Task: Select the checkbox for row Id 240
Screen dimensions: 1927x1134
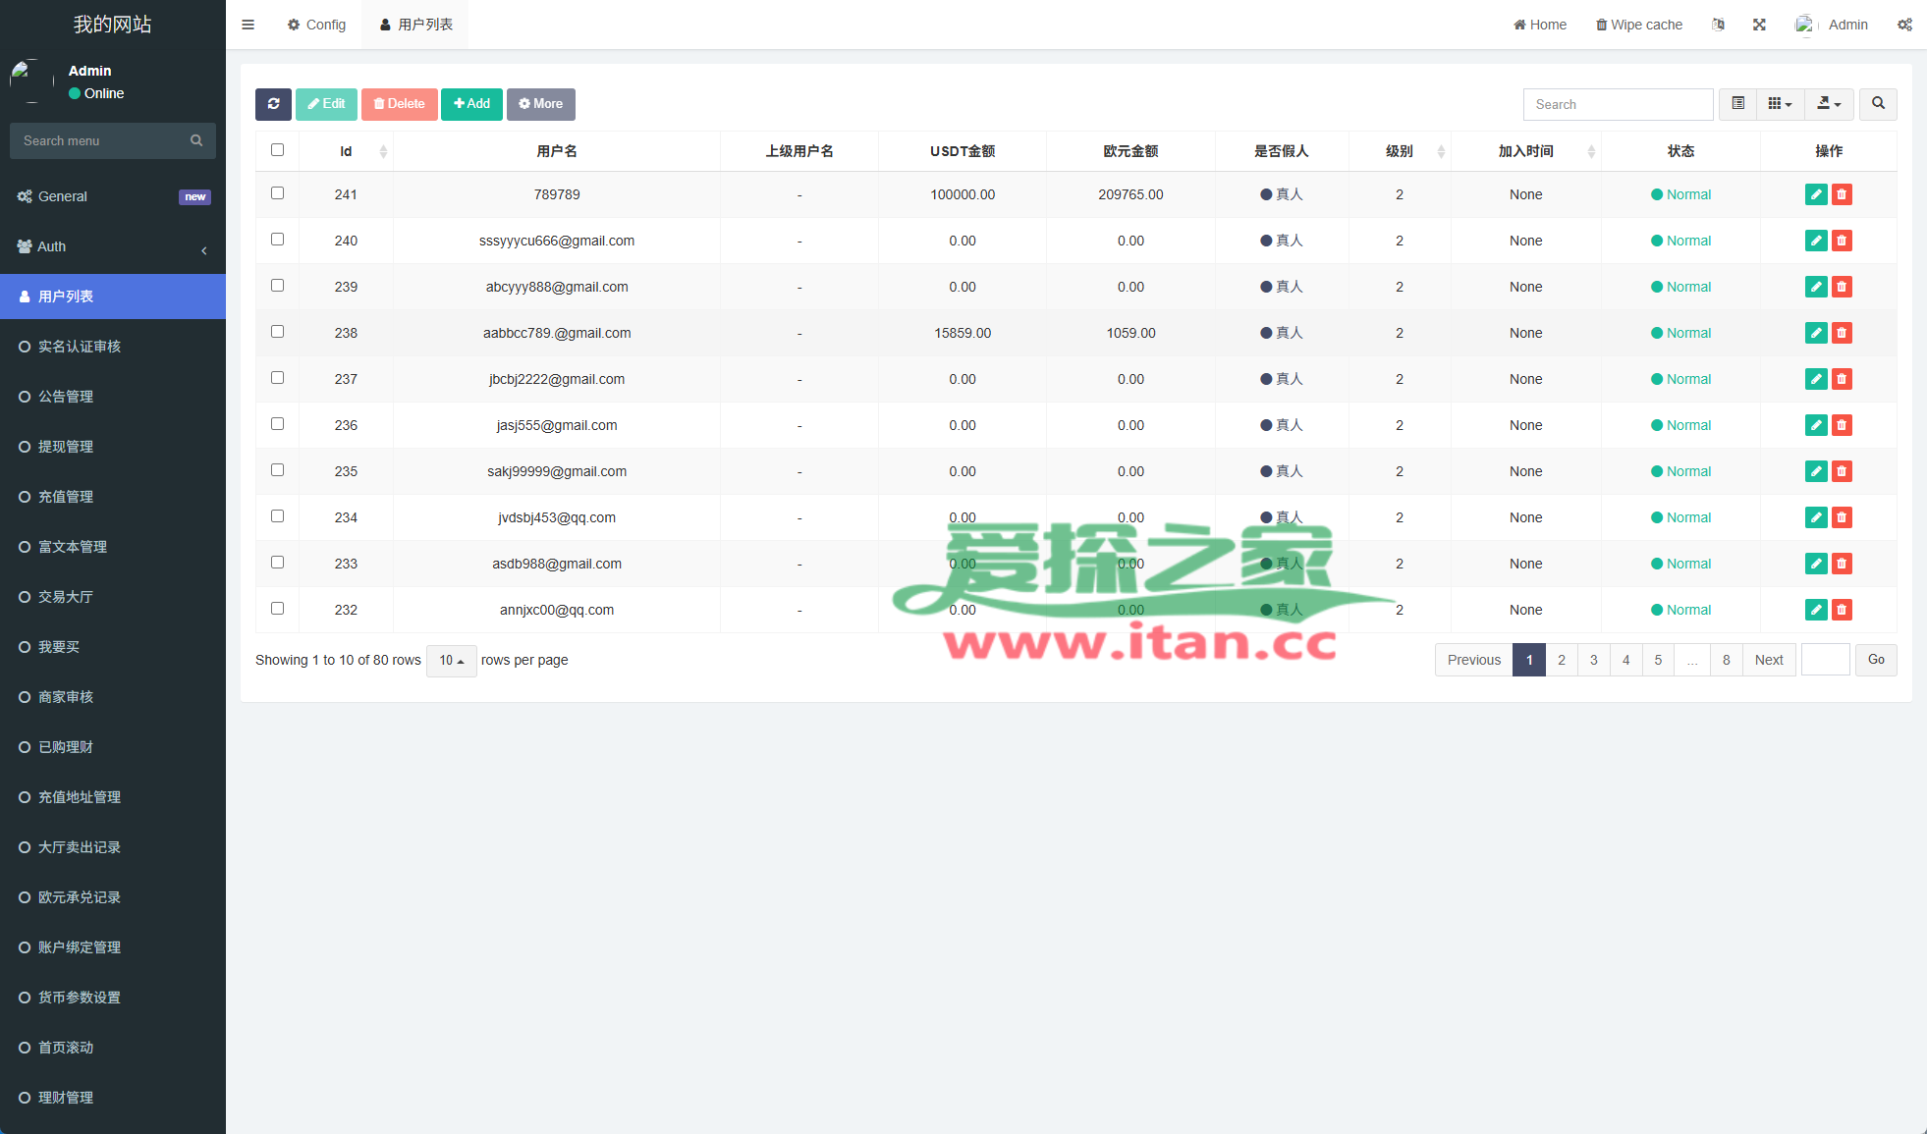Action: pyautogui.click(x=277, y=240)
